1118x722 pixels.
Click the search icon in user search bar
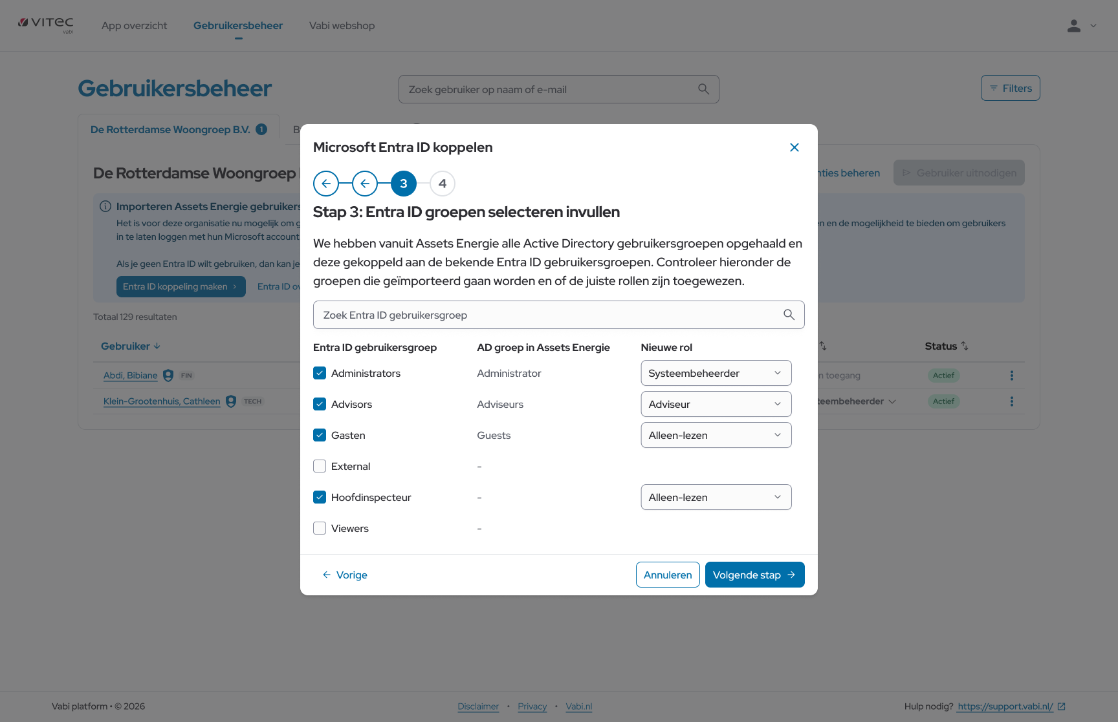[x=703, y=89]
